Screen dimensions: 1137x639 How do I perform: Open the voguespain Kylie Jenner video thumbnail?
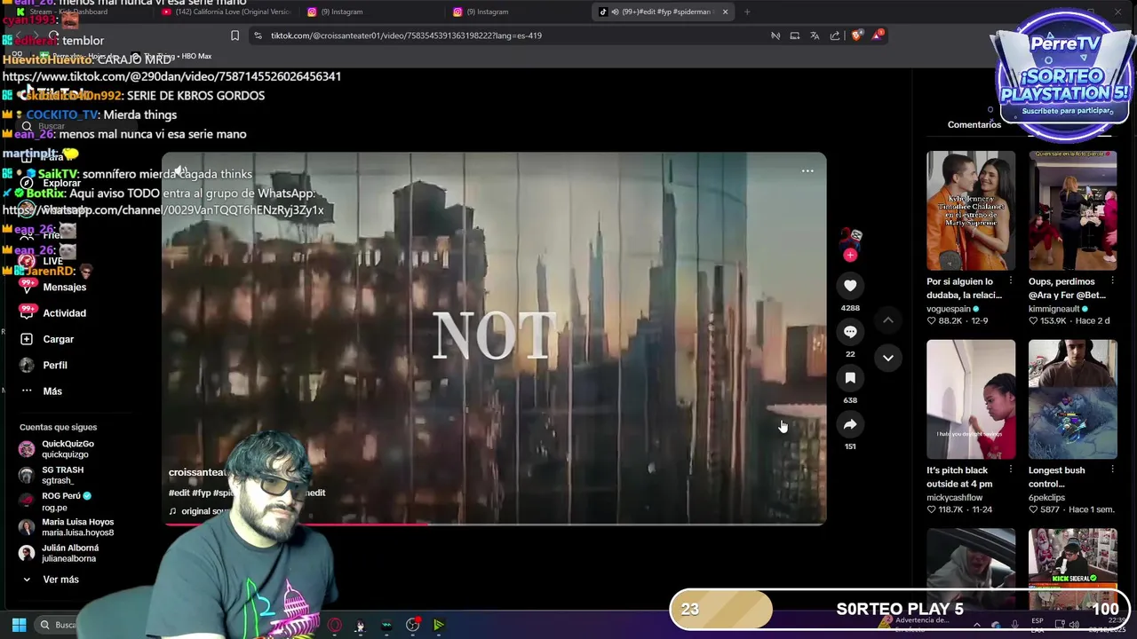tap(971, 210)
